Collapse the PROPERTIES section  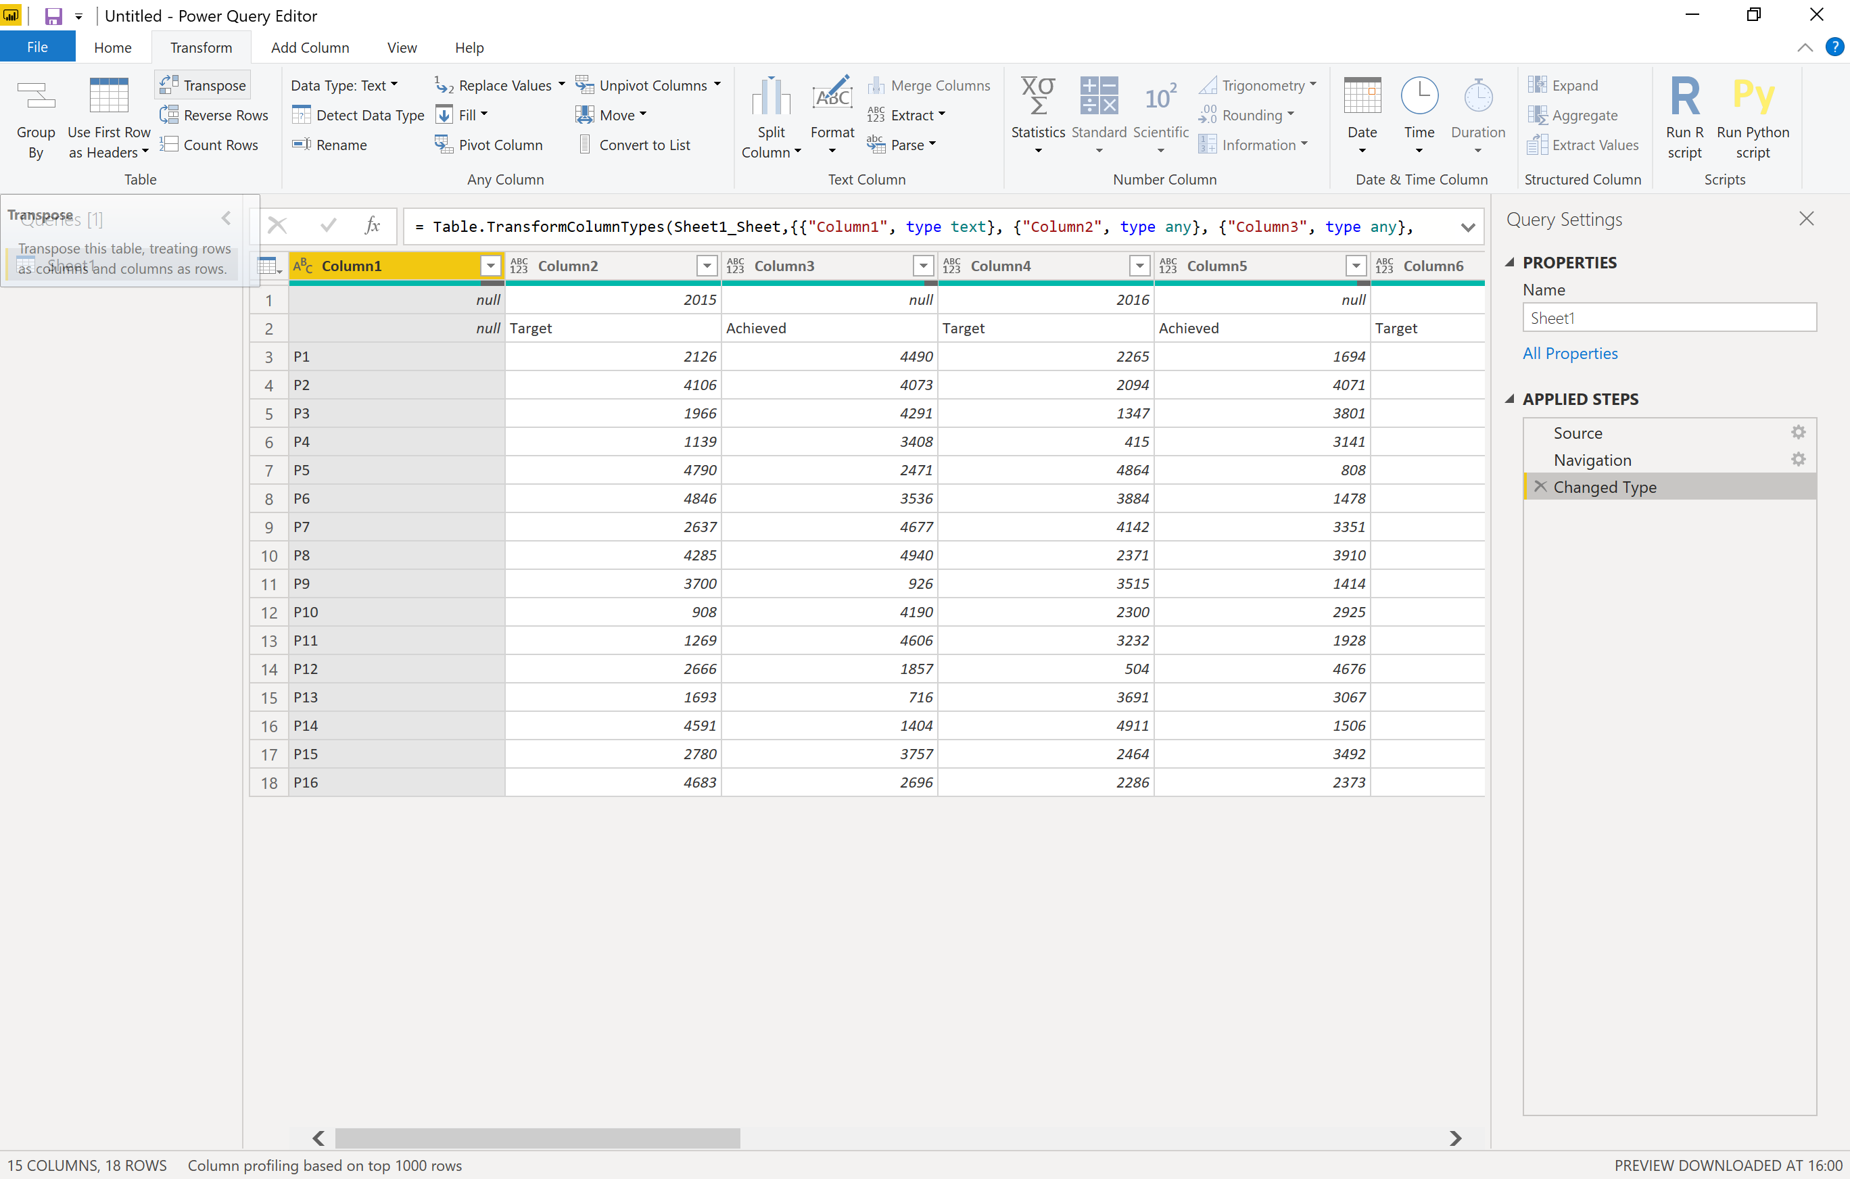coord(1509,262)
